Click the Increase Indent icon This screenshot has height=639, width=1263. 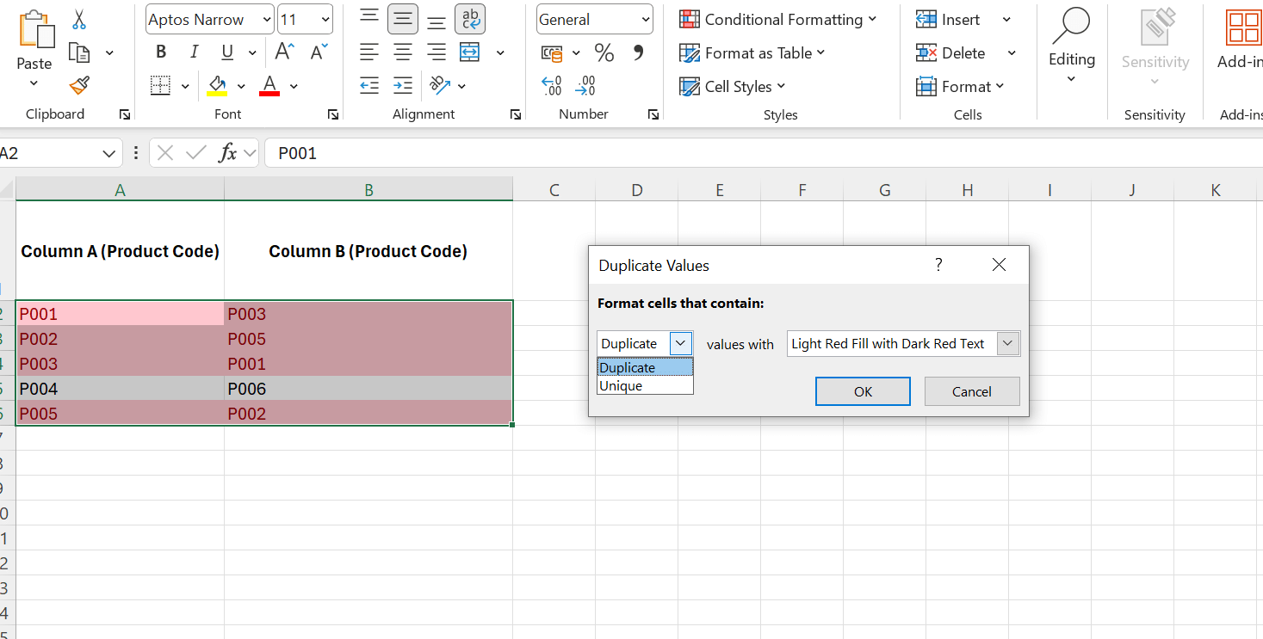point(403,86)
